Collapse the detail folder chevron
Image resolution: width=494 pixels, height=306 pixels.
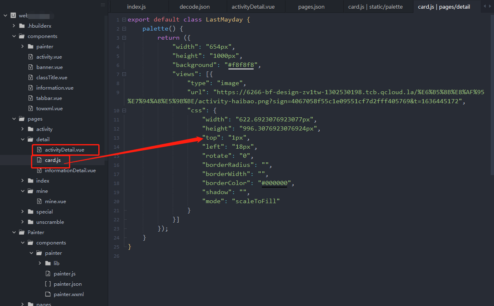click(x=23, y=139)
